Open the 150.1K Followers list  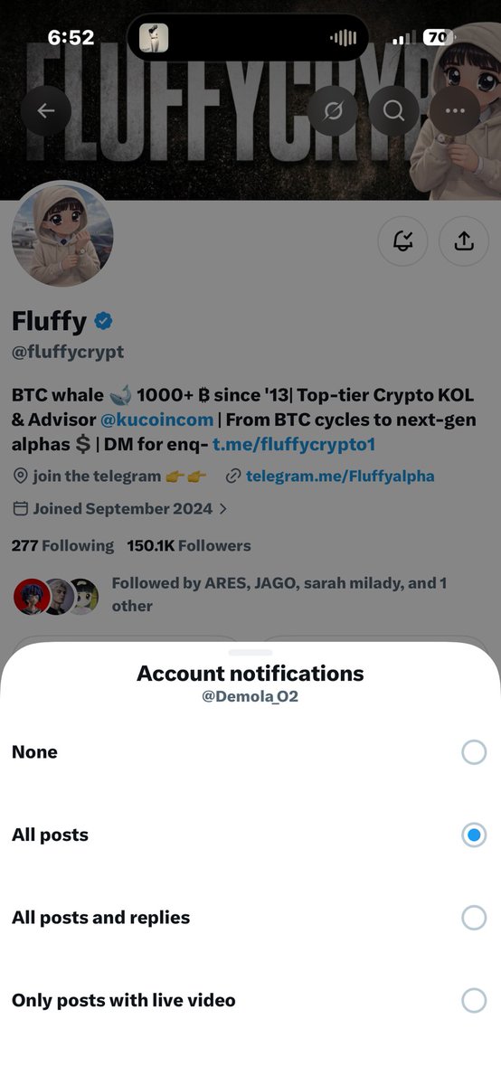pos(189,546)
